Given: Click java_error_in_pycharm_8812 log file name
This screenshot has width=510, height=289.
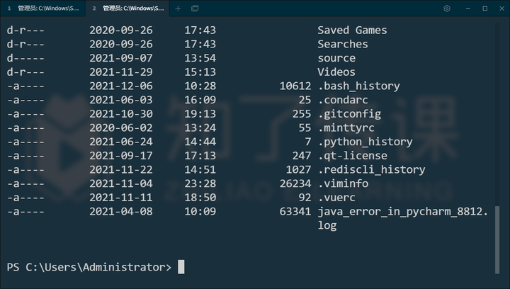Looking at the screenshot, I should tap(402, 212).
